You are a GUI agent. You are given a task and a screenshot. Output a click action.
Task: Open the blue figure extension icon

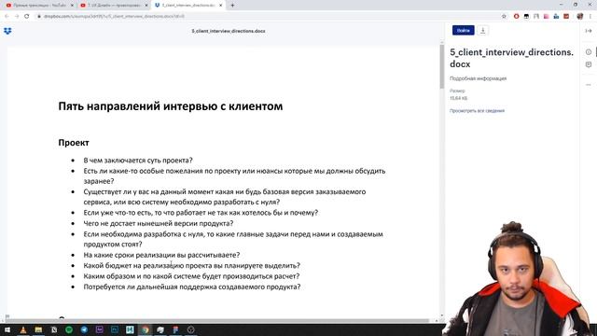coord(556,17)
